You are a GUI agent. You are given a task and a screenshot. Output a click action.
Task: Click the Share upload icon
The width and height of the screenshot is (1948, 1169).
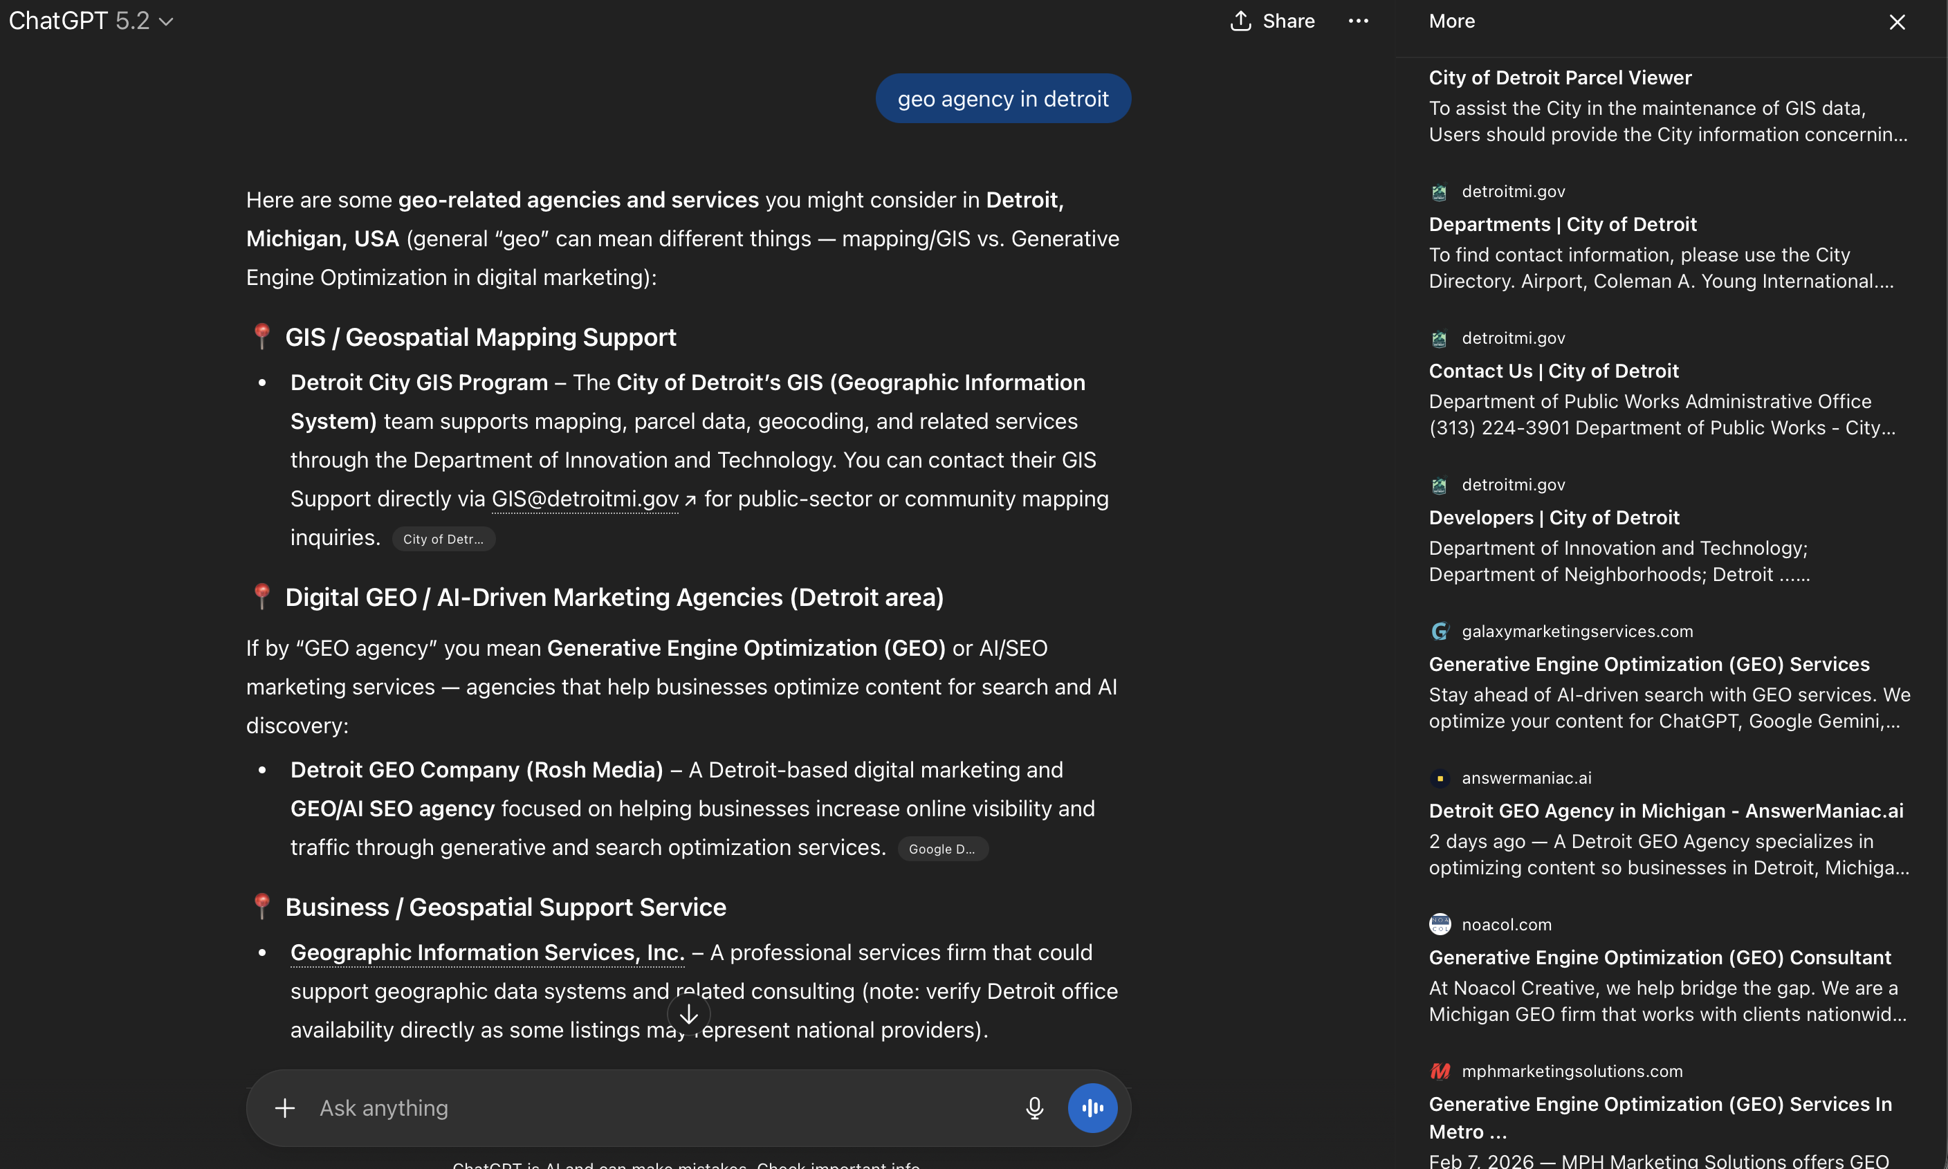(x=1240, y=21)
